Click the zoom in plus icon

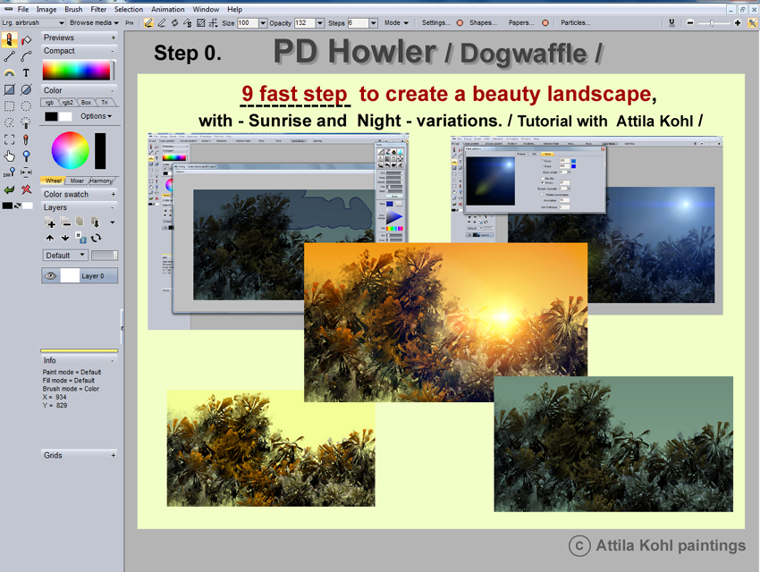[x=738, y=23]
